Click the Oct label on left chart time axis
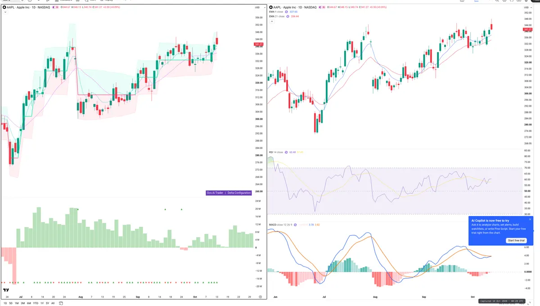The height and width of the screenshot is (306, 540). [x=195, y=297]
